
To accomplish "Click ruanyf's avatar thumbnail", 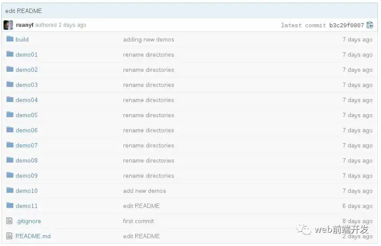I will 8,25.
